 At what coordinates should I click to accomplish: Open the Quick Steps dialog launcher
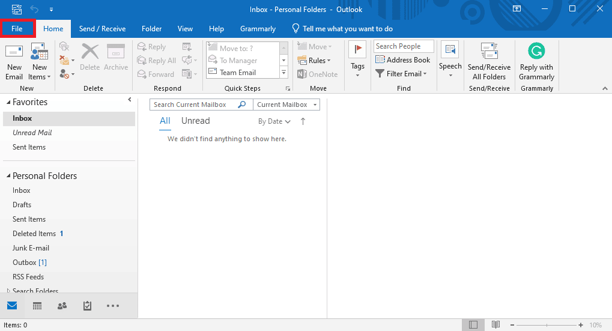click(288, 88)
